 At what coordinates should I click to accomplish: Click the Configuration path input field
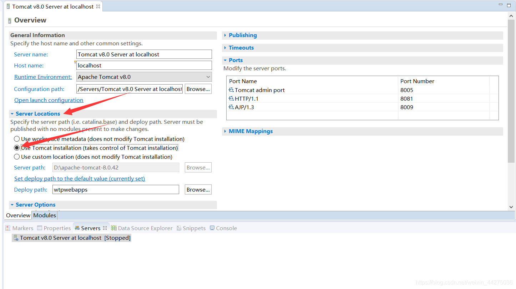[x=130, y=89]
